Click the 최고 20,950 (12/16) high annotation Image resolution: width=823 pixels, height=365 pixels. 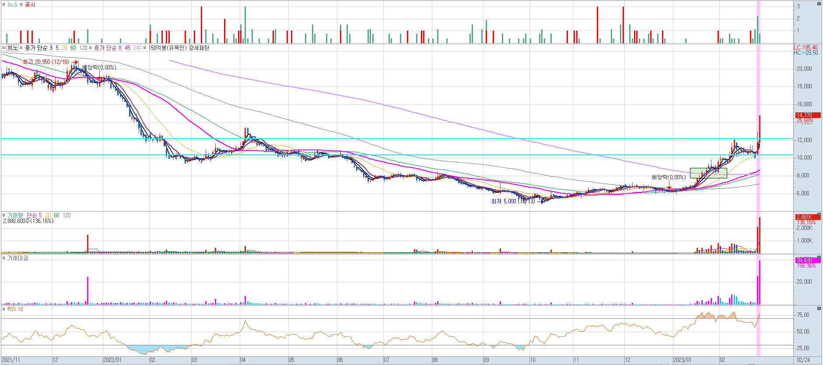point(46,62)
